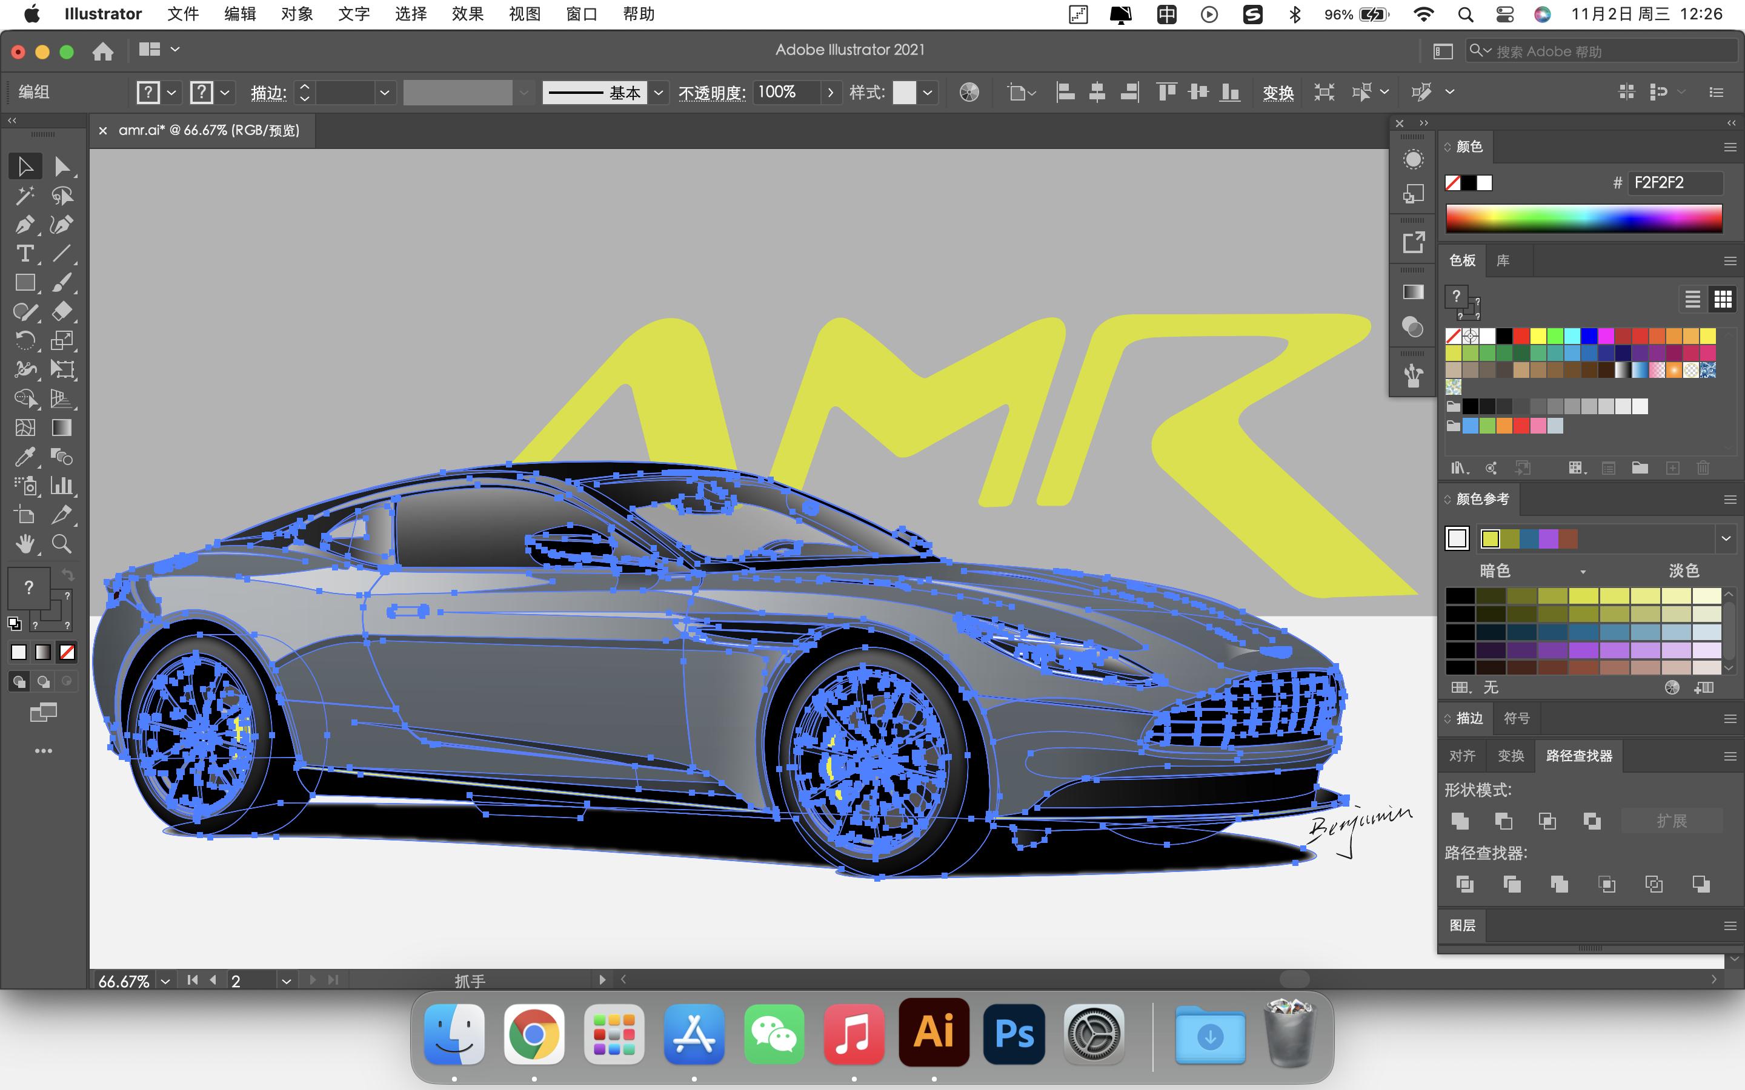Select the Magic Wand tool

[24, 196]
